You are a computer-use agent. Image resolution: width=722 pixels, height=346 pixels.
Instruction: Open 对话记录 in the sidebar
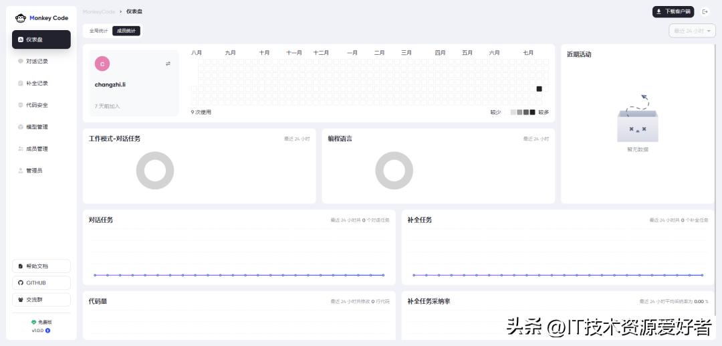(x=41, y=62)
